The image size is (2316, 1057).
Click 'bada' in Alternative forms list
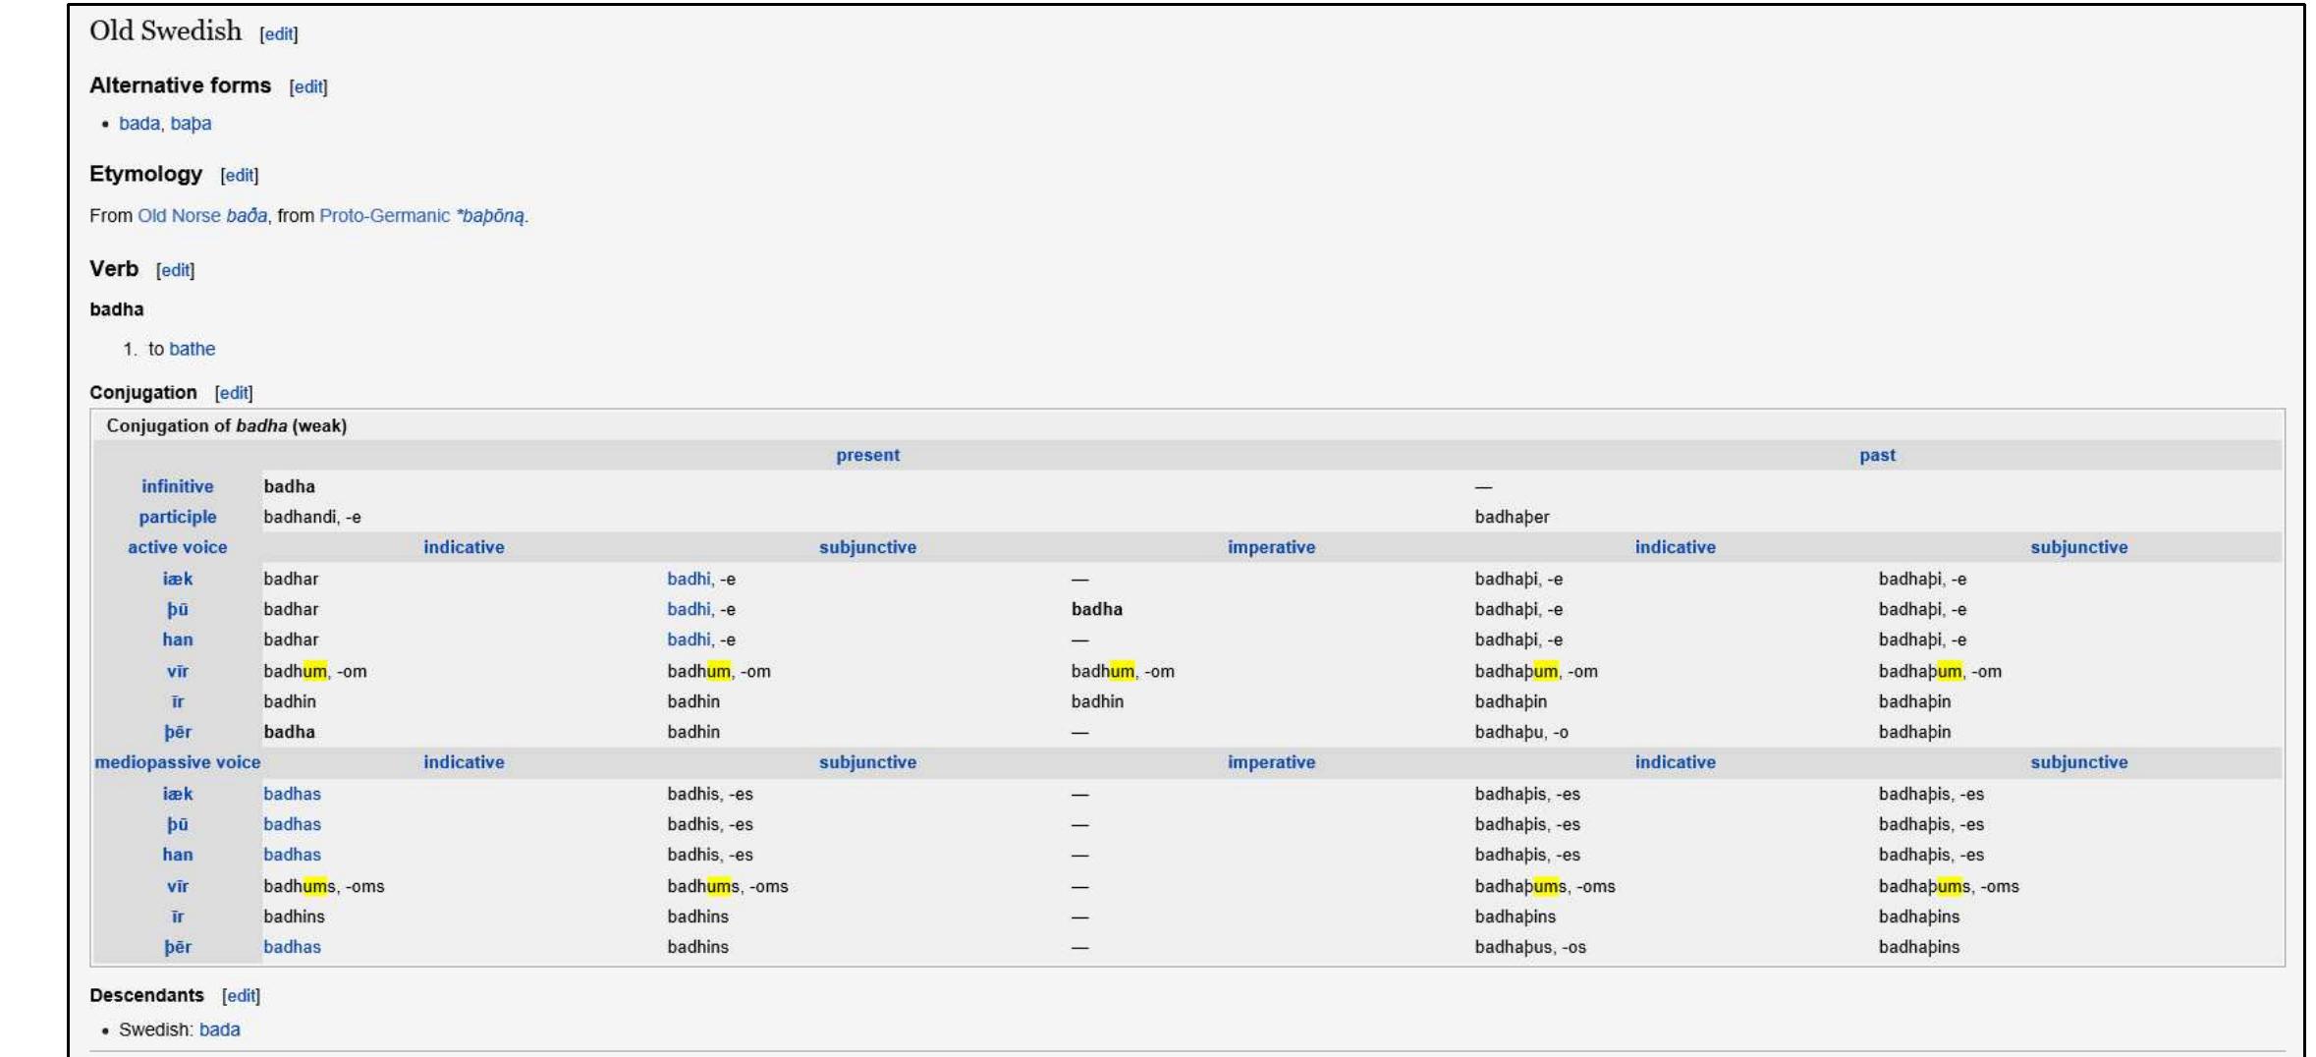tap(138, 124)
